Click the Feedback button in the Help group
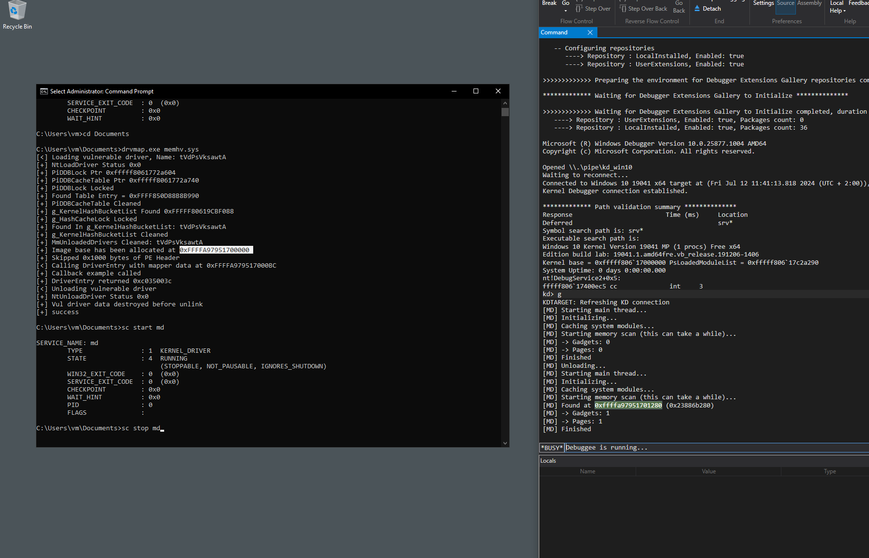The width and height of the screenshot is (869, 558). 858,3
